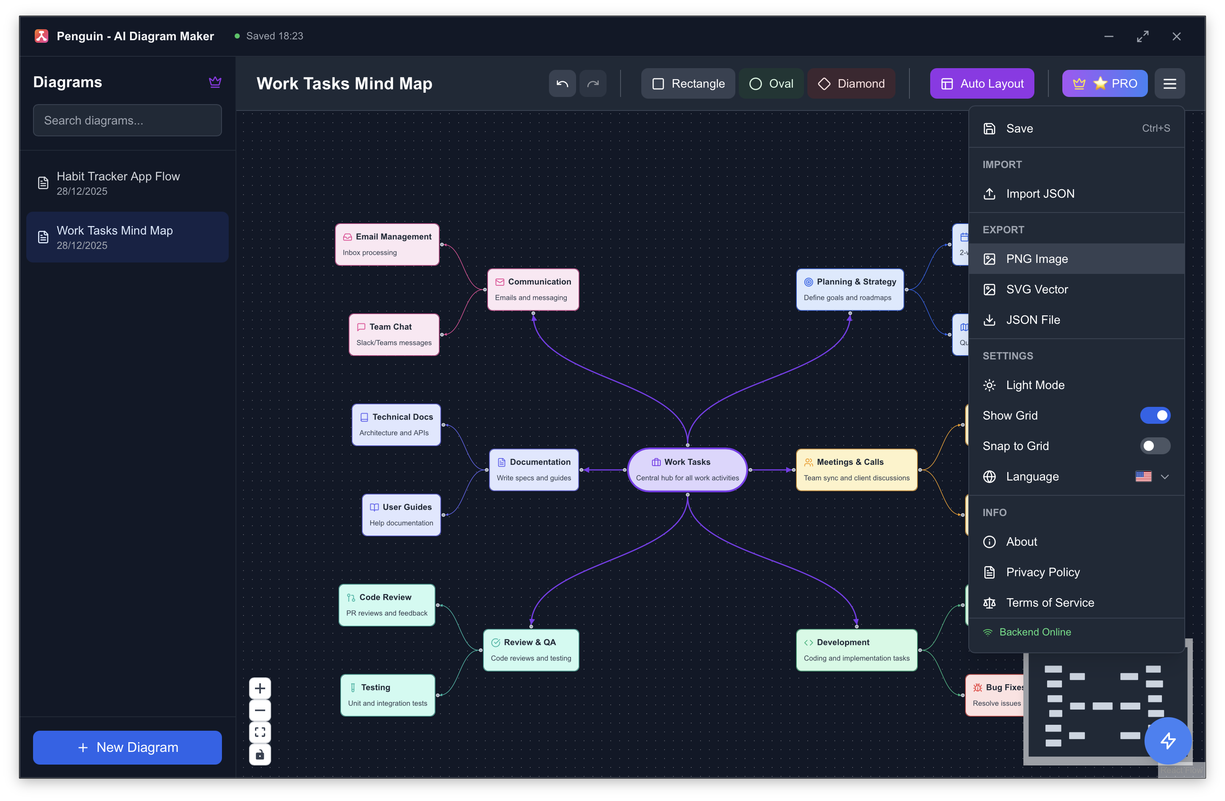Viewport: 1225px width, 801px height.
Task: Disable the Show Grid toggle
Action: (x=1155, y=415)
